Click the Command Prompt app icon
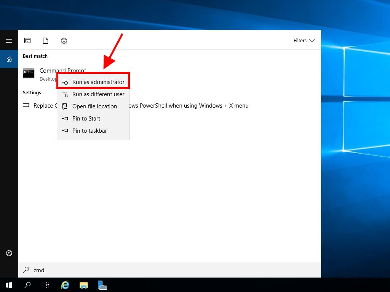 pos(29,73)
